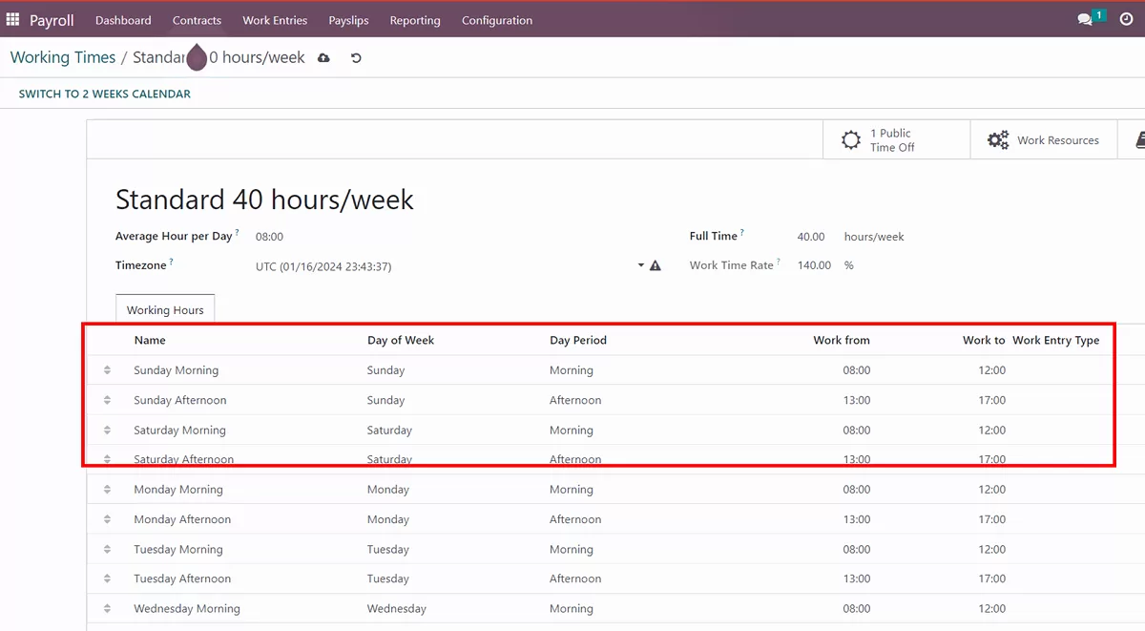
Task: Click Wednesday Morning row's Wednesday day cell
Action: coord(397,609)
